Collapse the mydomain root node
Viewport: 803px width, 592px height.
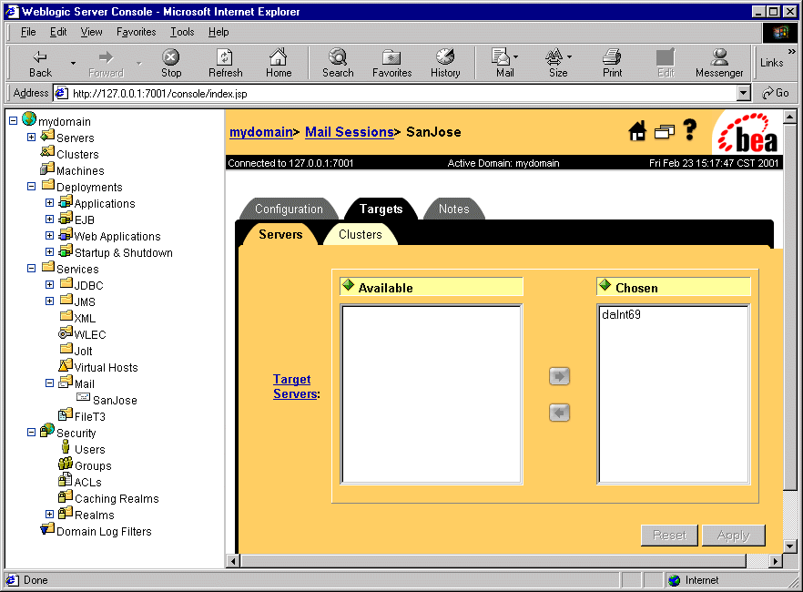[x=14, y=121]
